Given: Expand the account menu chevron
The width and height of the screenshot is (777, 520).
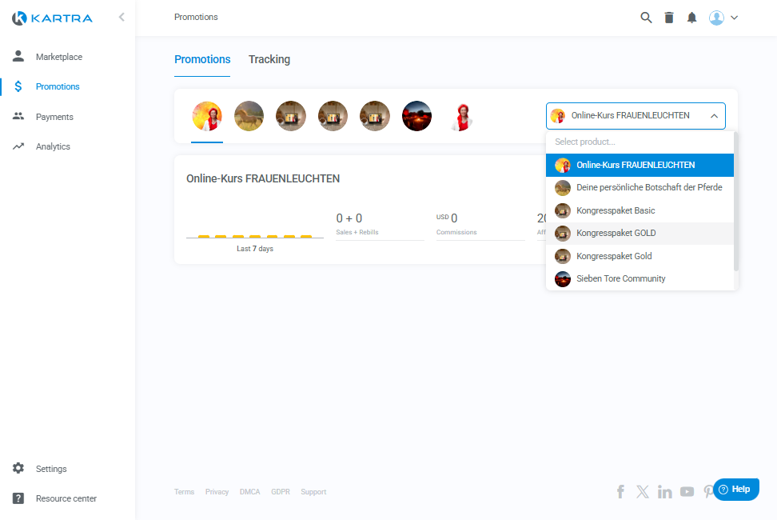Looking at the screenshot, I should pyautogui.click(x=735, y=18).
